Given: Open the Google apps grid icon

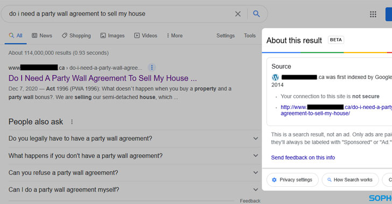Looking at the screenshot, I should coord(373,14).
